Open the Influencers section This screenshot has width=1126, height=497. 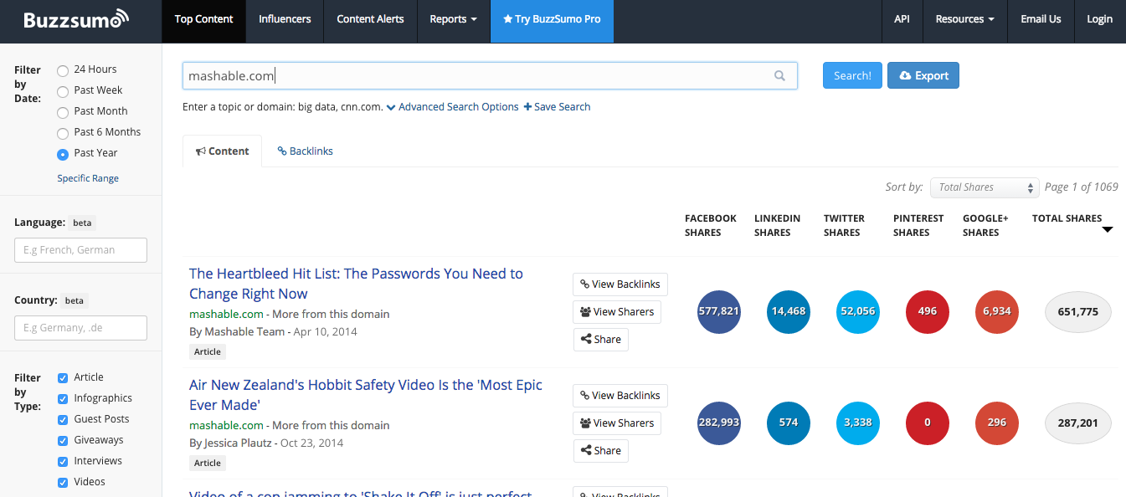click(x=285, y=19)
